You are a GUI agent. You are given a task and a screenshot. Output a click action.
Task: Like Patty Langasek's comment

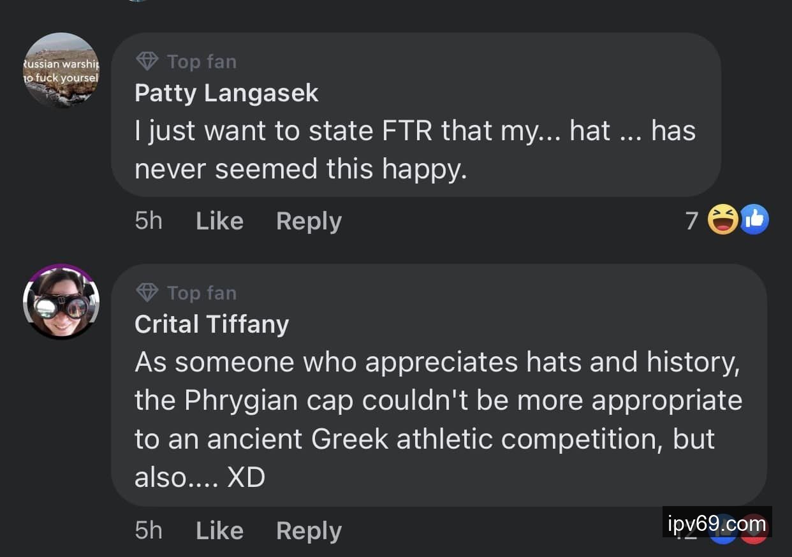click(219, 221)
